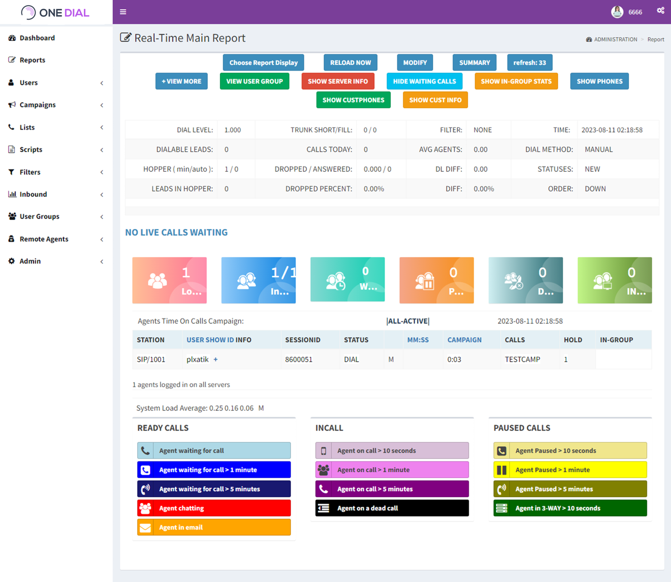Open the SUMMARY report view
This screenshot has width=671, height=582.
474,62
